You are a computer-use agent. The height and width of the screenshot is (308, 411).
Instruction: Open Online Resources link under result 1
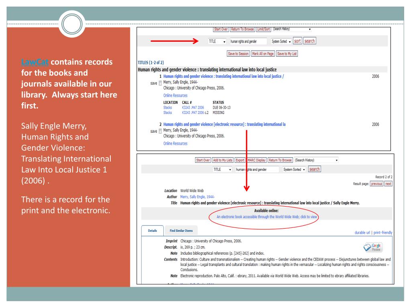[175, 95]
